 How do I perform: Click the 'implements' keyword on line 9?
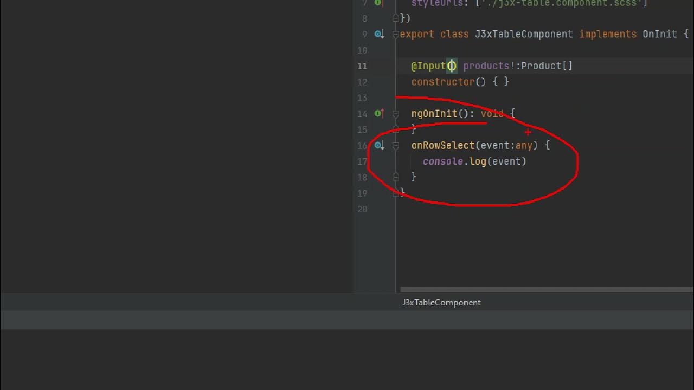608,34
